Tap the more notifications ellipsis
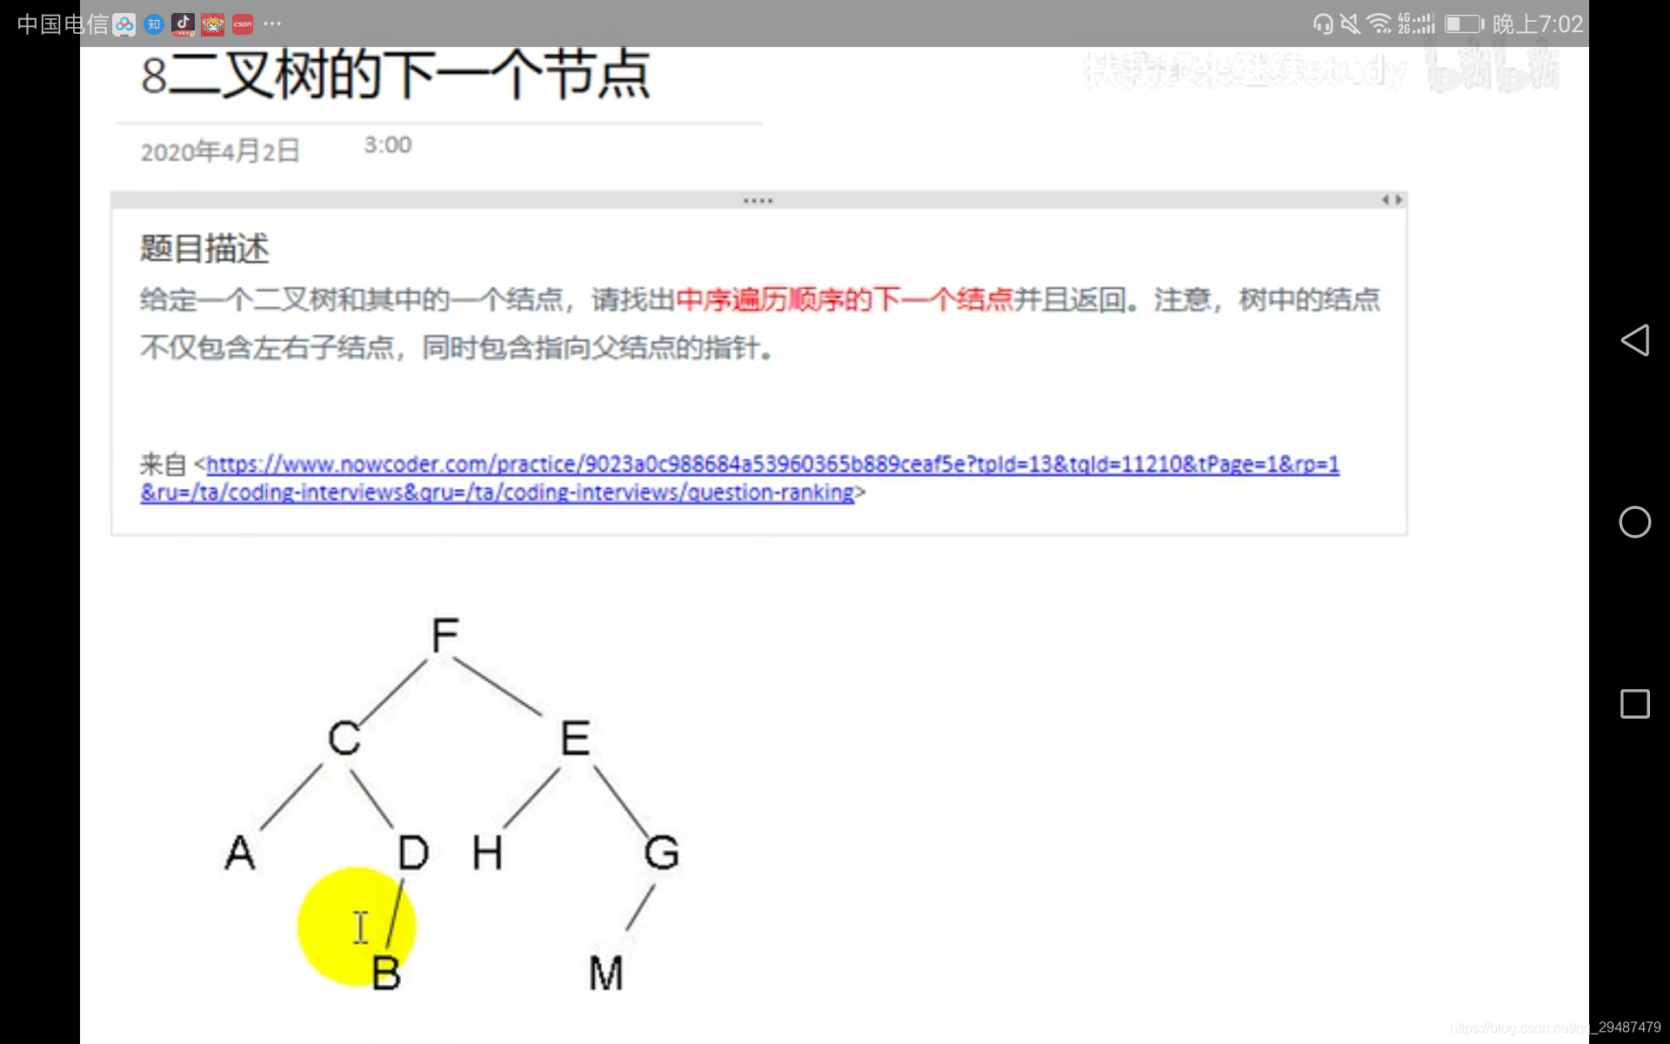Image resolution: width=1670 pixels, height=1044 pixels. click(x=272, y=23)
